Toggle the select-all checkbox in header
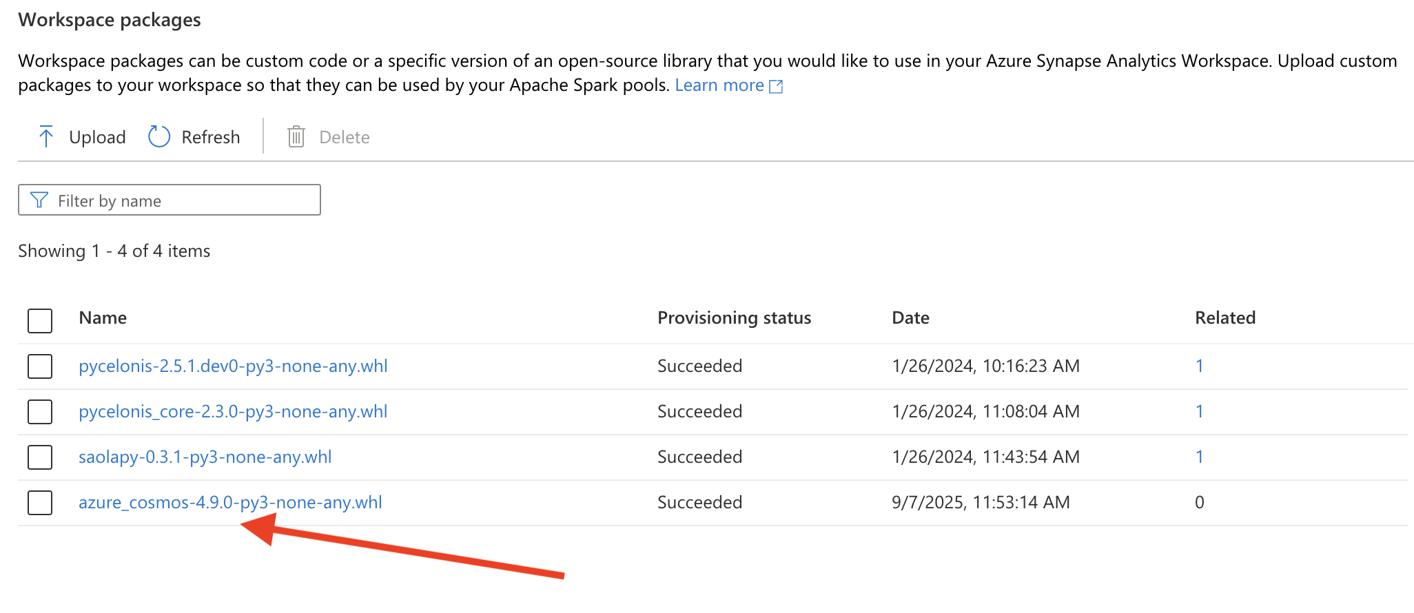This screenshot has width=1414, height=613. [40, 321]
